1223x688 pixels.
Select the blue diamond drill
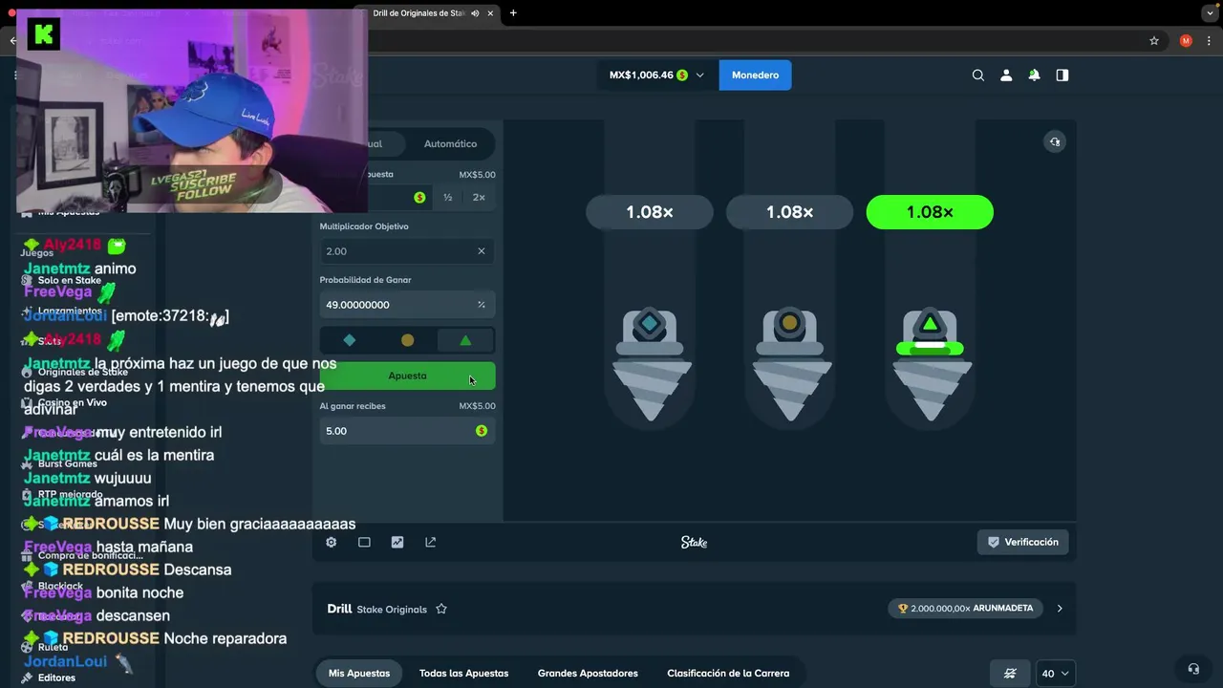pos(350,340)
